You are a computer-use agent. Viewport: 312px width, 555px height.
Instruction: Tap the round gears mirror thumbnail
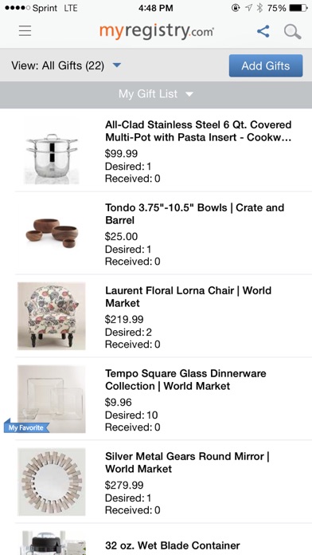[52, 482]
